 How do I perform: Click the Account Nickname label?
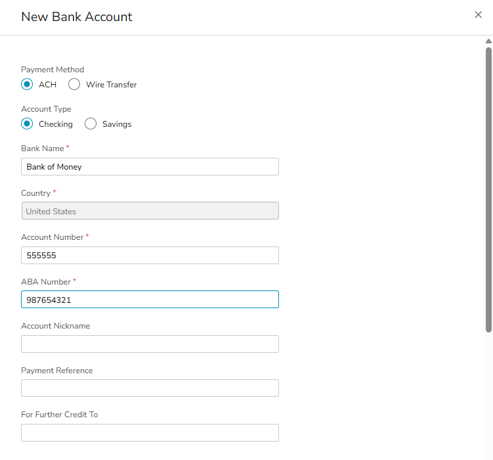pyautogui.click(x=56, y=326)
